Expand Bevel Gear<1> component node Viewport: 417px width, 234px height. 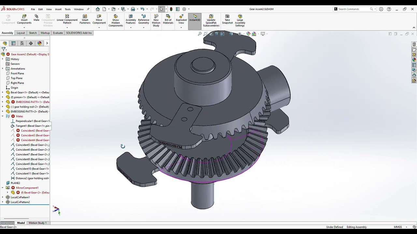pyautogui.click(x=3, y=92)
